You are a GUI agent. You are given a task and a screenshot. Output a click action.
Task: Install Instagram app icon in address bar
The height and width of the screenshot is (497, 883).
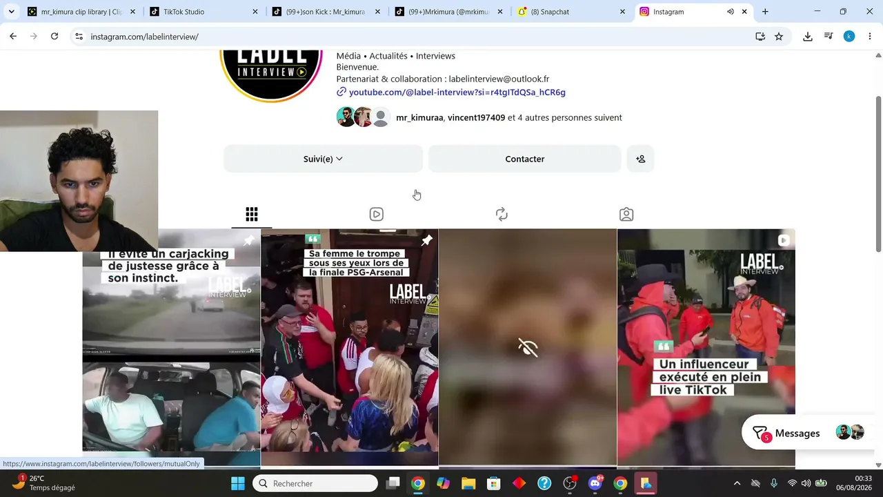point(760,37)
